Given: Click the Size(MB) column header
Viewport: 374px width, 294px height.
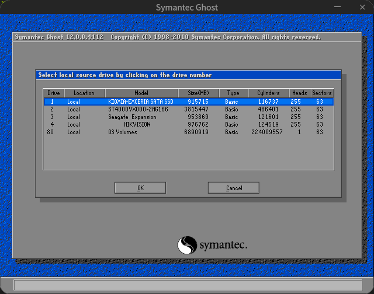Looking at the screenshot, I should pyautogui.click(x=198, y=93).
